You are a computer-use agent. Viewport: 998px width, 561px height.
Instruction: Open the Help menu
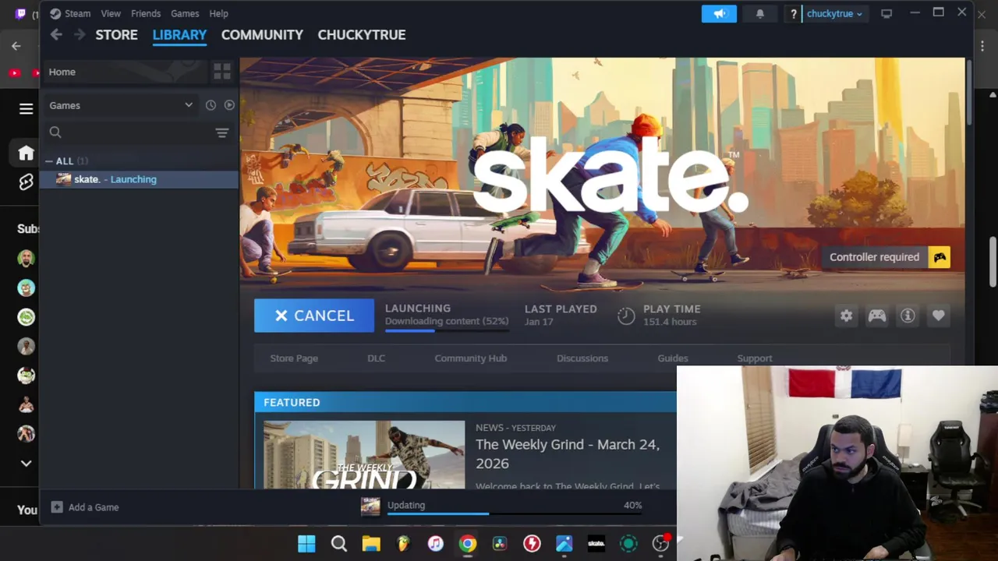pos(218,13)
